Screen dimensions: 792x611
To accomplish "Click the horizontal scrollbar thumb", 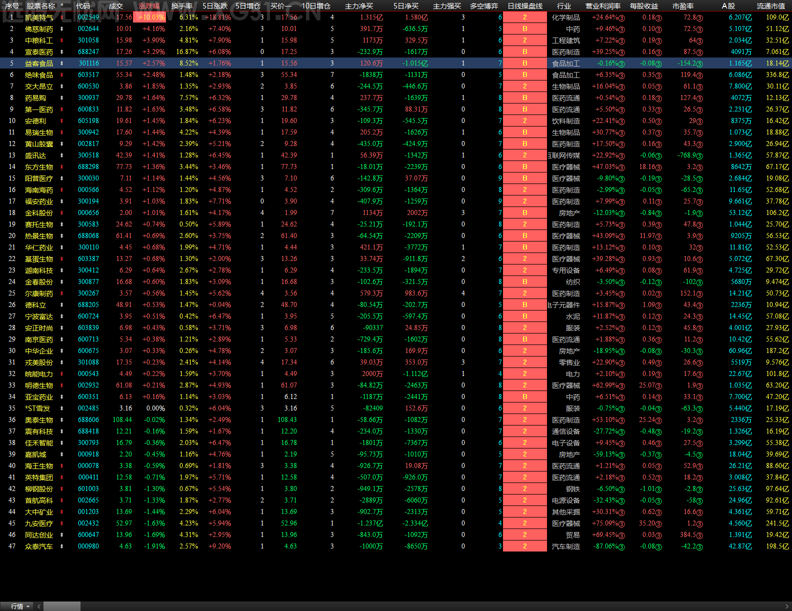I will (62, 606).
